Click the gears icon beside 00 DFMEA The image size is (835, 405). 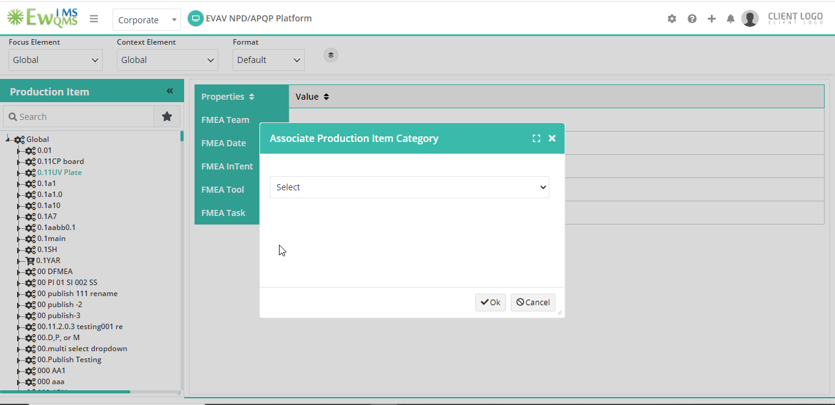[x=30, y=272]
